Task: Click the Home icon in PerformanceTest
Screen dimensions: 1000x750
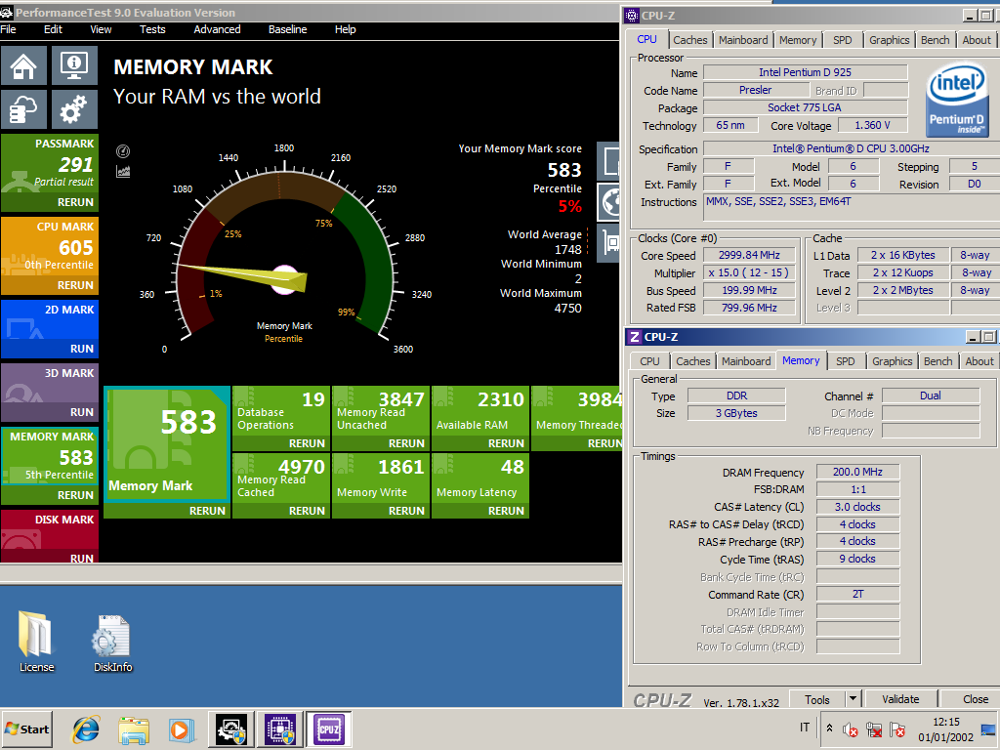Action: 23,65
